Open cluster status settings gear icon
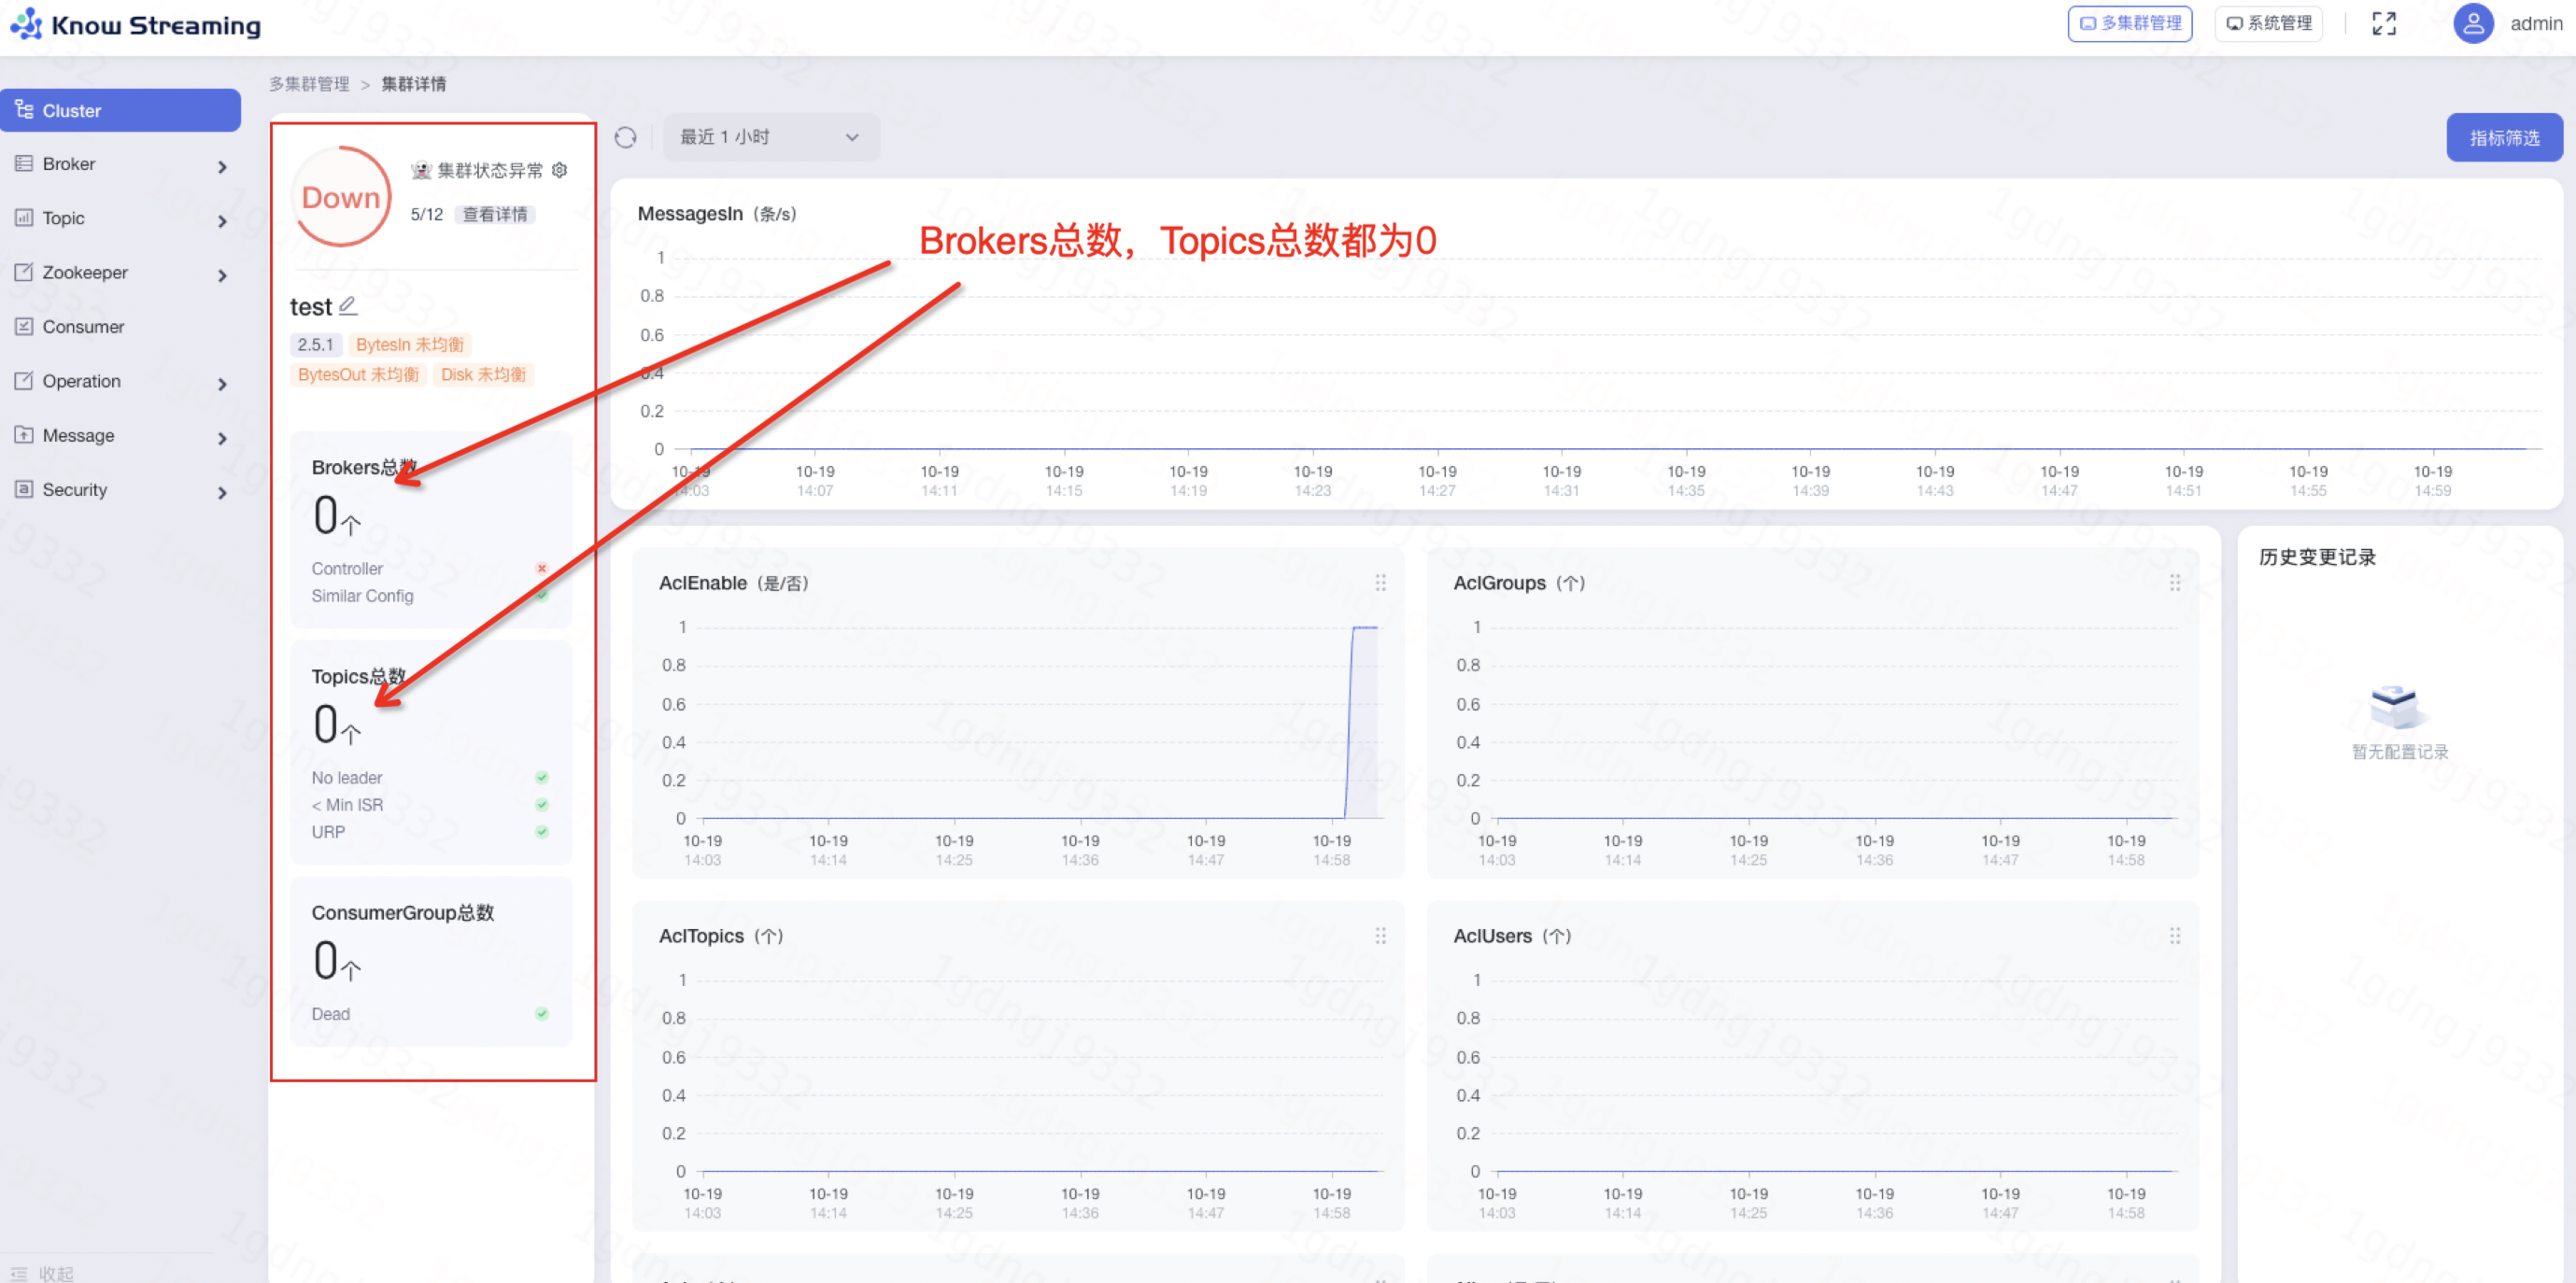 pos(560,170)
